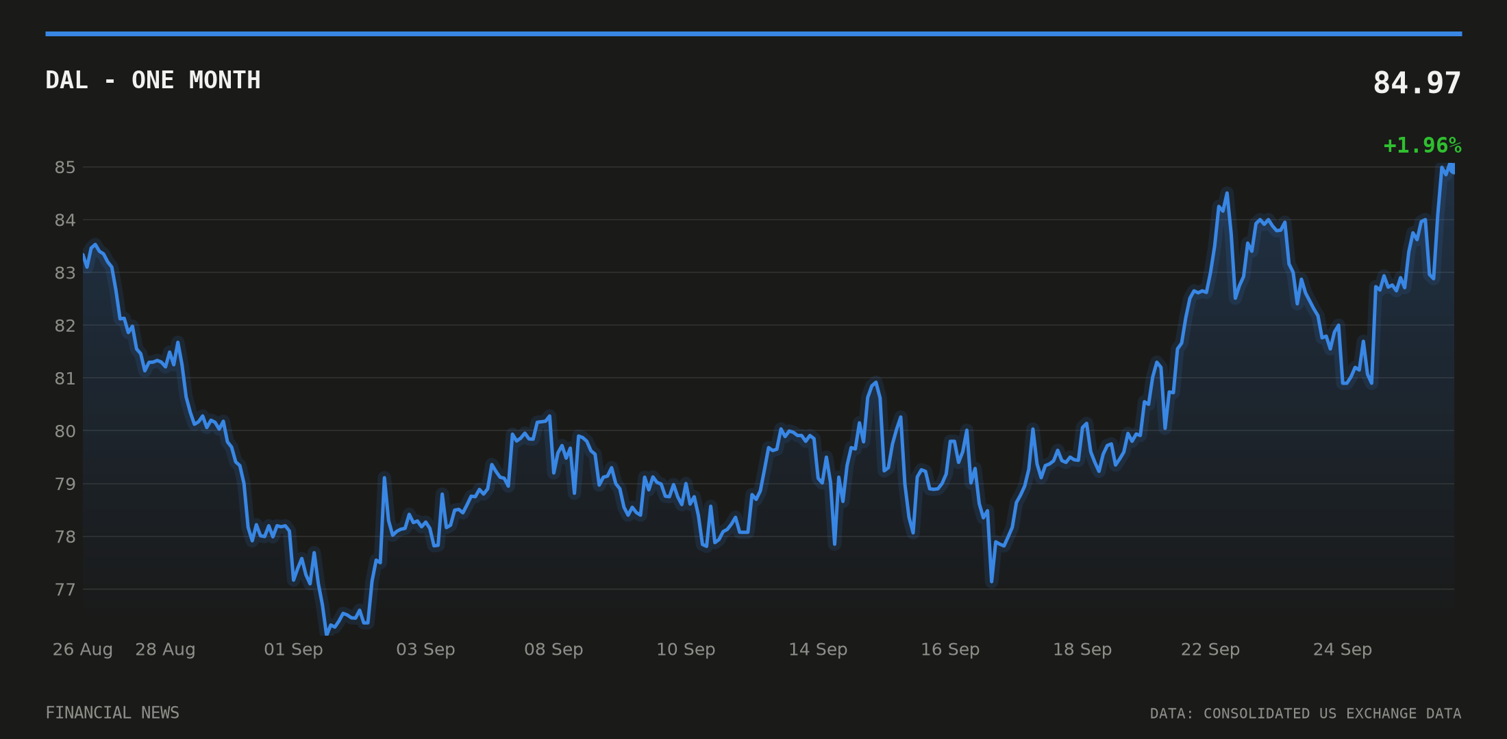
Task: Click the 82 y-axis label
Action: (x=65, y=326)
